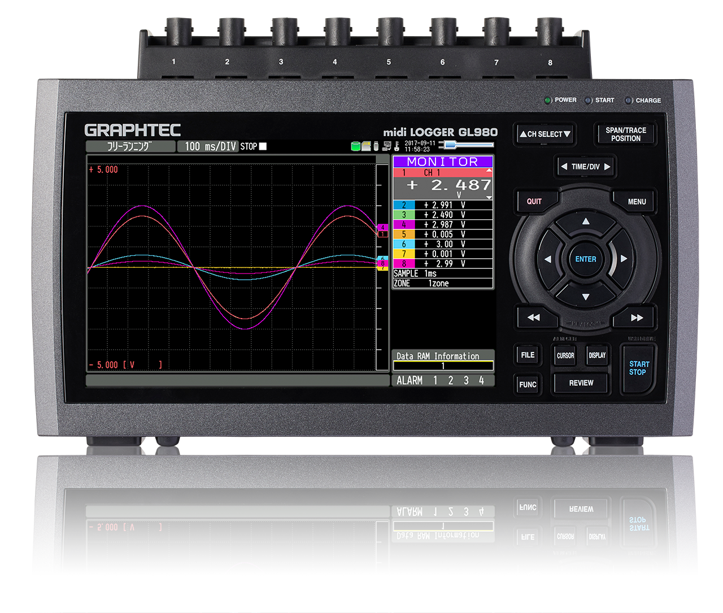This screenshot has width=723, height=613.
Task: Toggle the CURSOR key
Action: (x=565, y=355)
